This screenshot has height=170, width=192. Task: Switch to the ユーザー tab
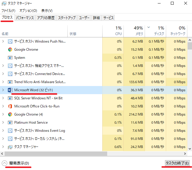click(x=84, y=18)
